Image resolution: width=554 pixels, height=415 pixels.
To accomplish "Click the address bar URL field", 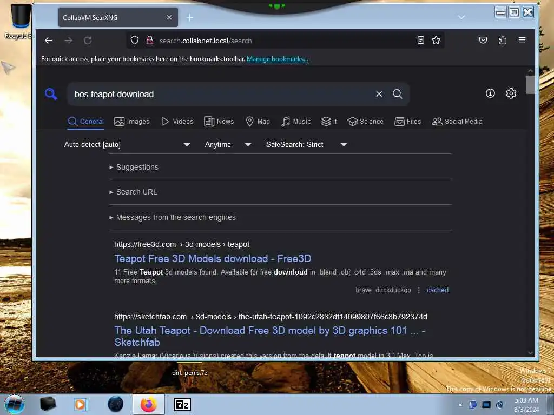I will pyautogui.click(x=285, y=41).
